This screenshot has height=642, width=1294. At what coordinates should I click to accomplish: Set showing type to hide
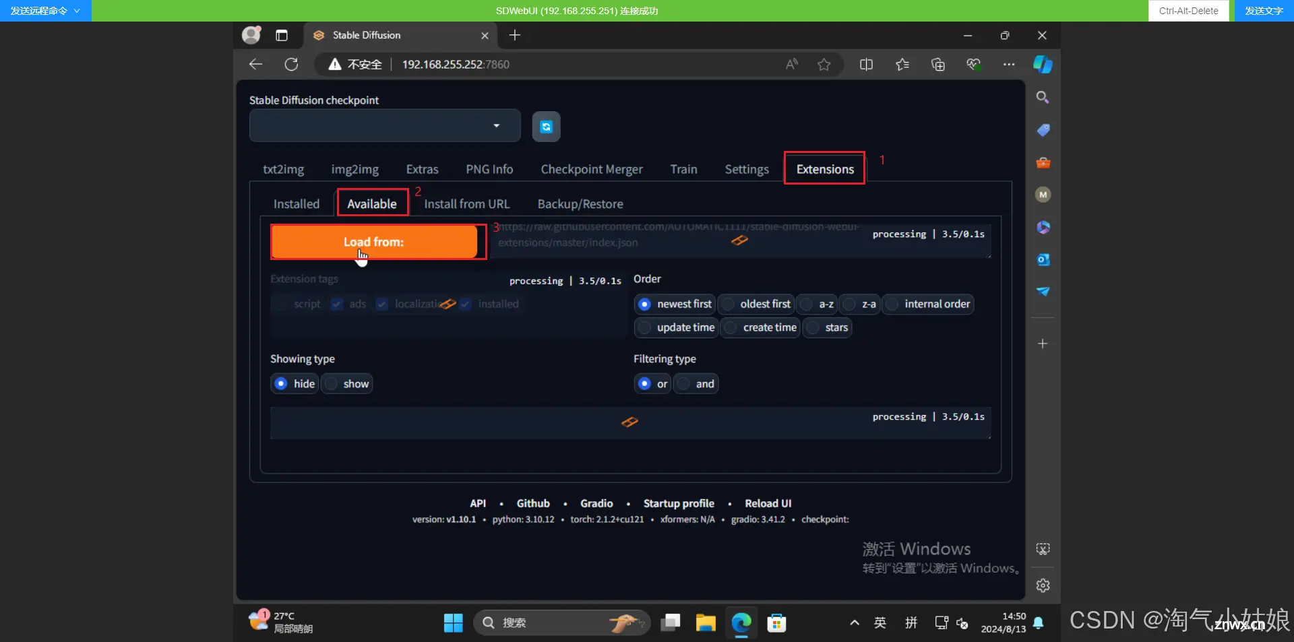point(295,383)
